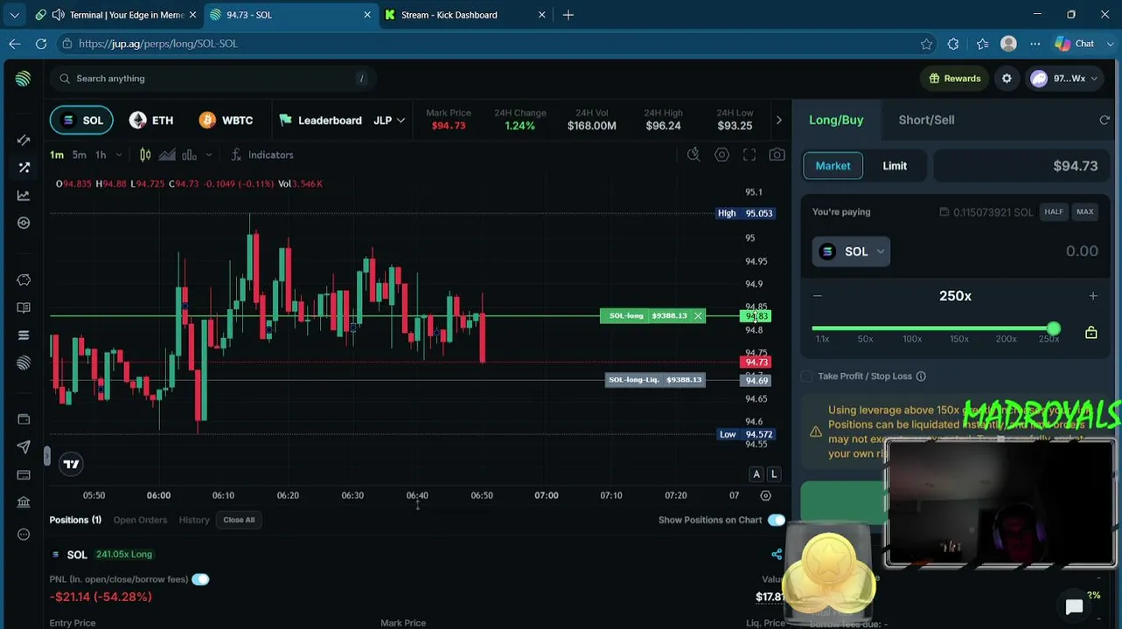Increase leverage with the plus button
The height and width of the screenshot is (629, 1122).
click(1093, 296)
